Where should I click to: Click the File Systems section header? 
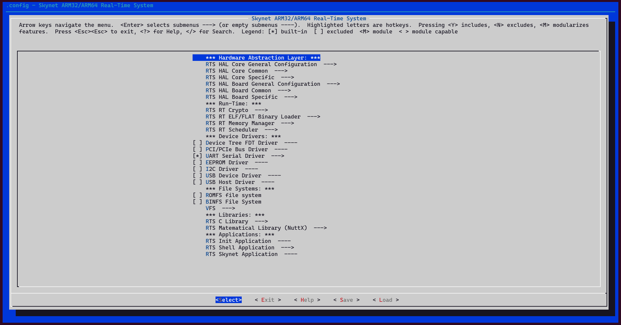(x=240, y=189)
